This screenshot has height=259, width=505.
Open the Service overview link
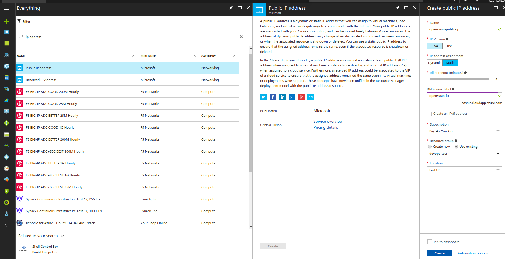(328, 121)
